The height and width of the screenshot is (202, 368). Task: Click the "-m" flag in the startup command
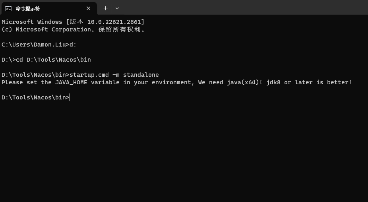116,75
